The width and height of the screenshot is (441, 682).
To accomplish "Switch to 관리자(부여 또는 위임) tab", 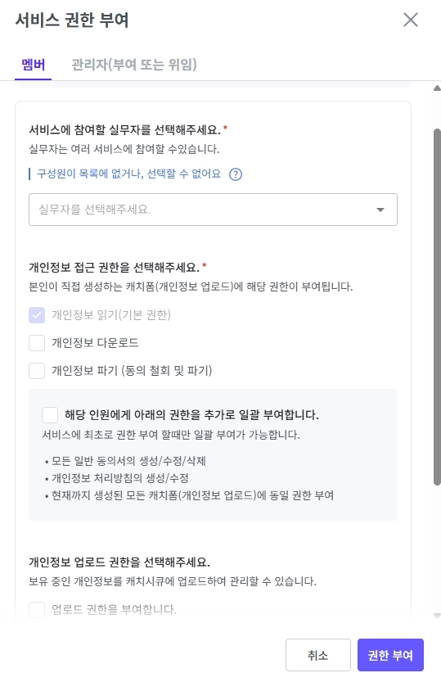I will point(134,65).
